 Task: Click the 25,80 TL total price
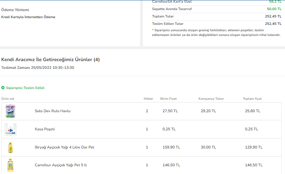[253, 111]
